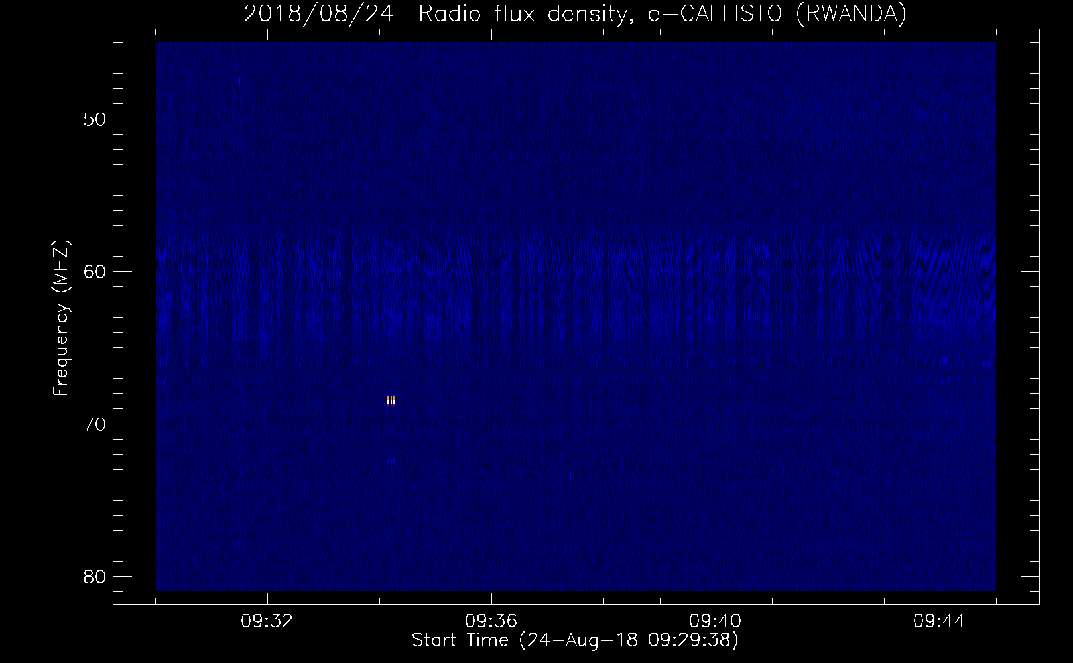Screen dimensions: 1073x663
Task: Click the 09:44 time tick label
Action: click(x=940, y=621)
